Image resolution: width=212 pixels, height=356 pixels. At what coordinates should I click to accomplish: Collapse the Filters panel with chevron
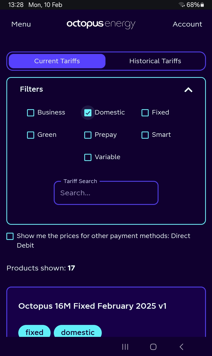click(x=188, y=90)
